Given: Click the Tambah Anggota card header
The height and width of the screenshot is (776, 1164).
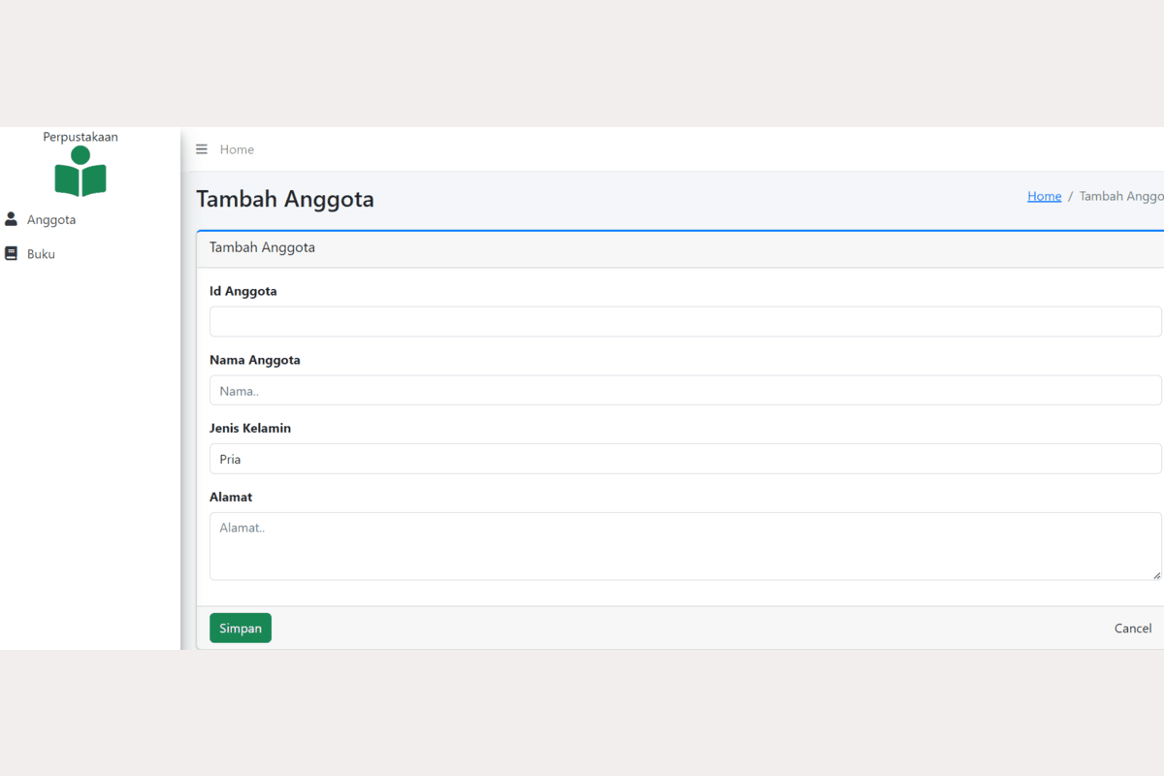Looking at the screenshot, I should coord(262,247).
